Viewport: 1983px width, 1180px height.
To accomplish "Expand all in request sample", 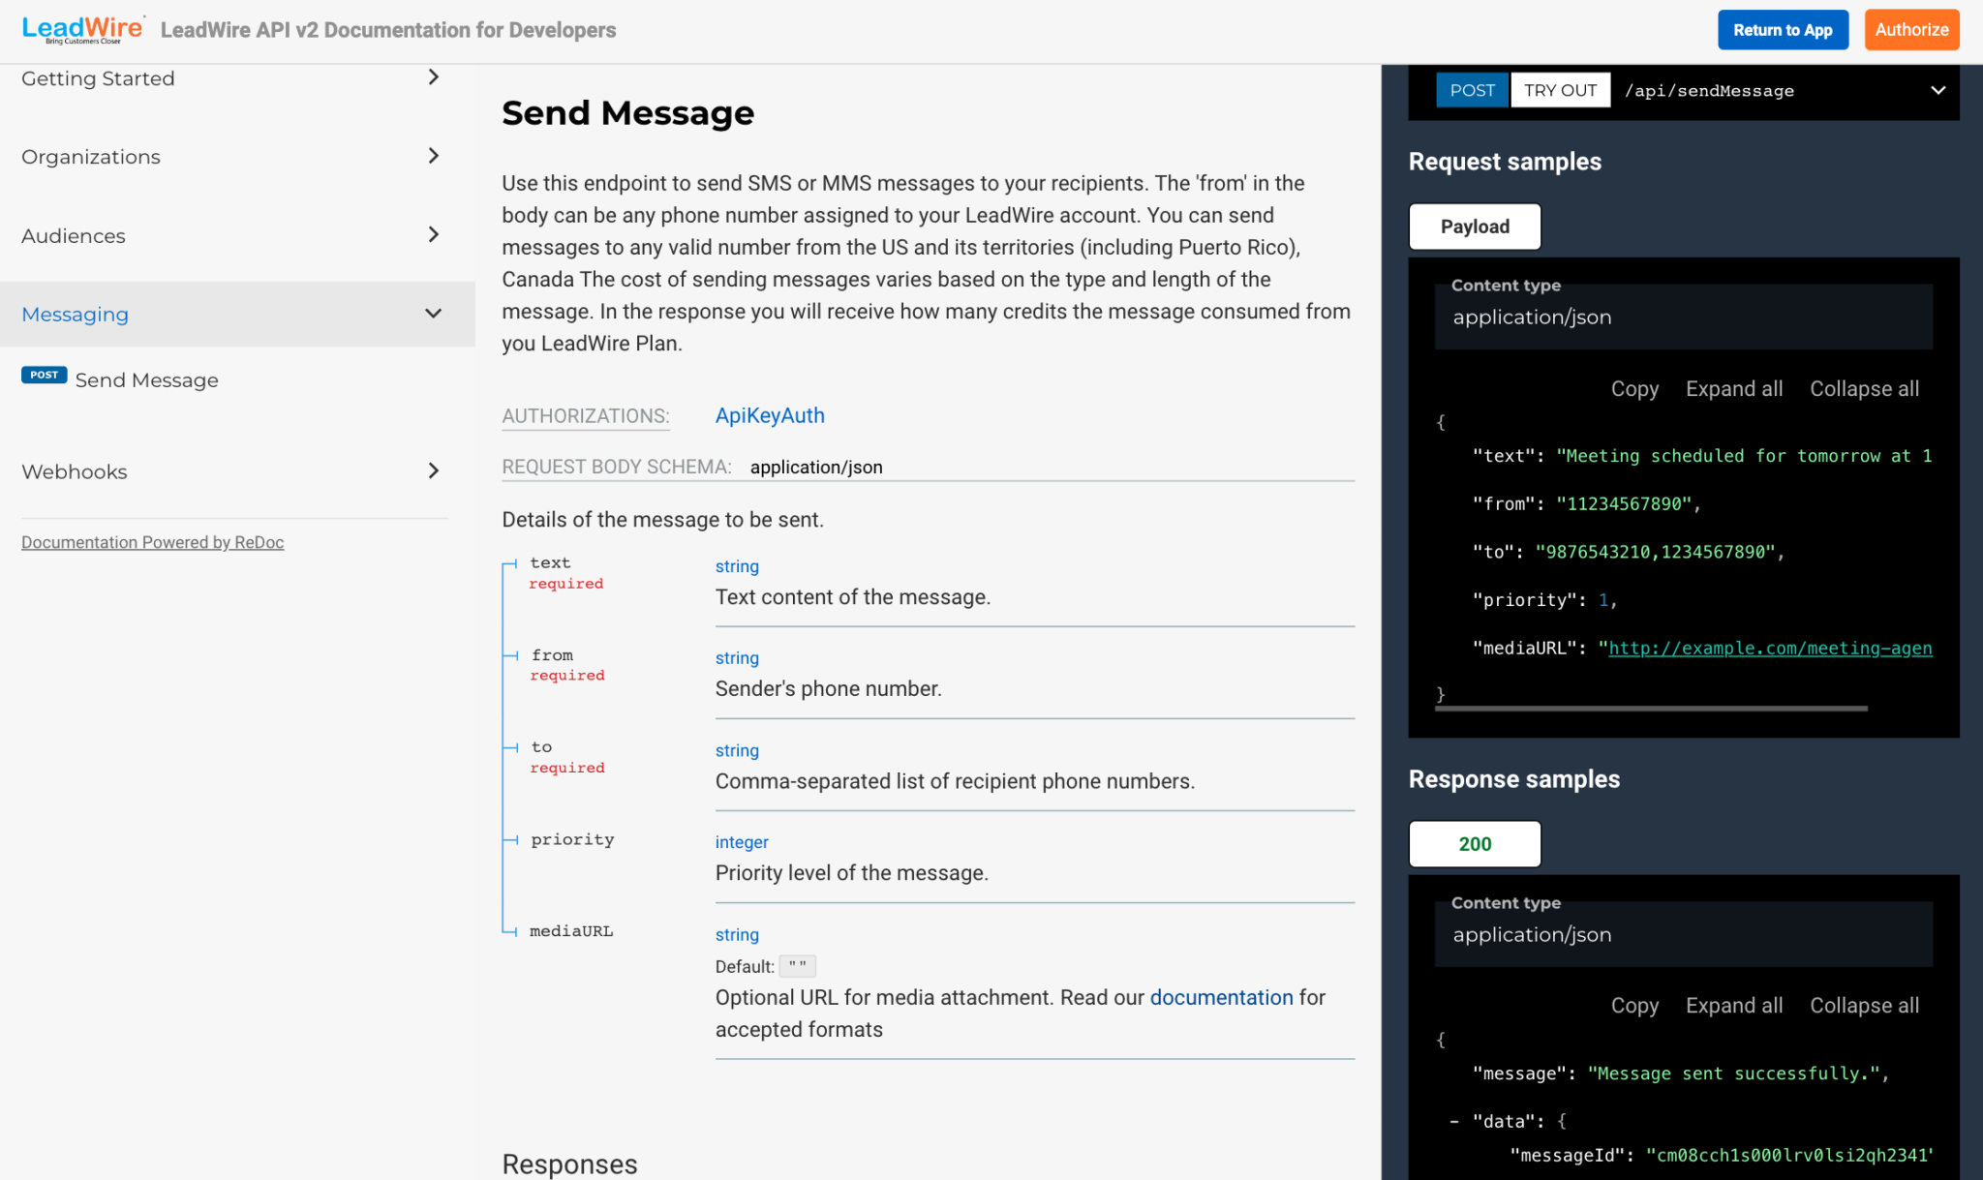I will pos(1734,388).
